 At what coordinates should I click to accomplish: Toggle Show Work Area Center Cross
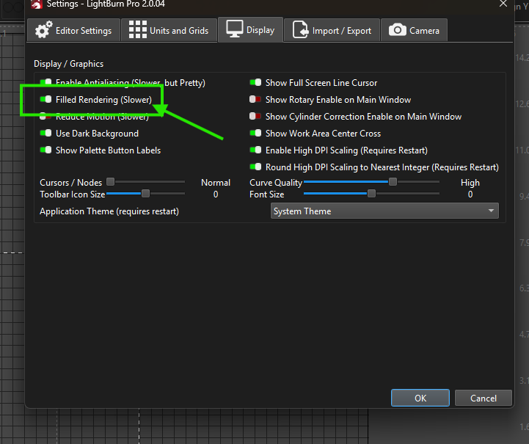point(256,134)
